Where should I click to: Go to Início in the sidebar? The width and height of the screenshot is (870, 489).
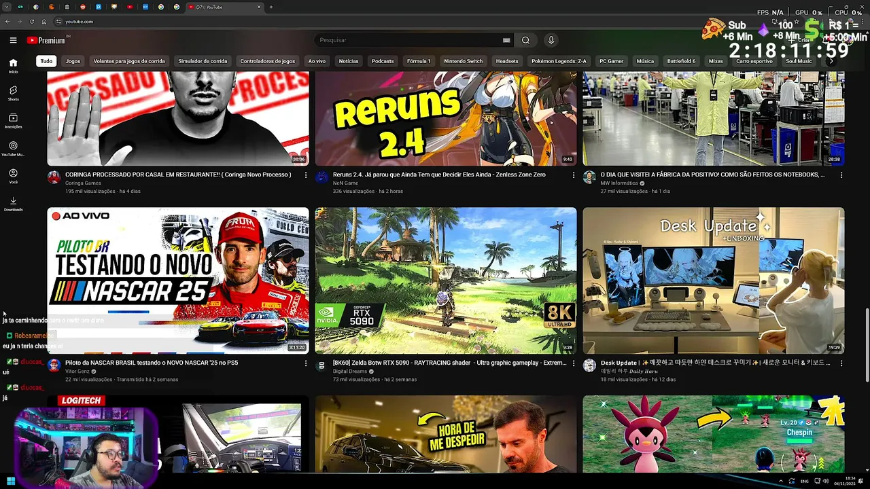13,65
